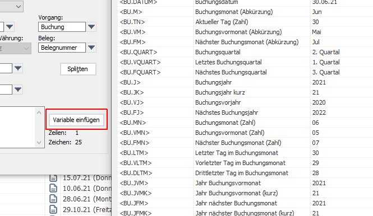The width and height of the screenshot is (373, 216).
Task: Select the <BU.J> Buchungsjahr variable row
Action: (x=245, y=82)
